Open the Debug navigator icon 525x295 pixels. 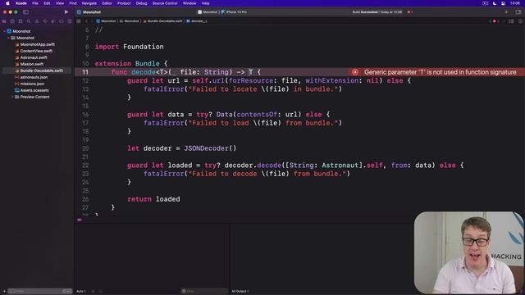53,21
